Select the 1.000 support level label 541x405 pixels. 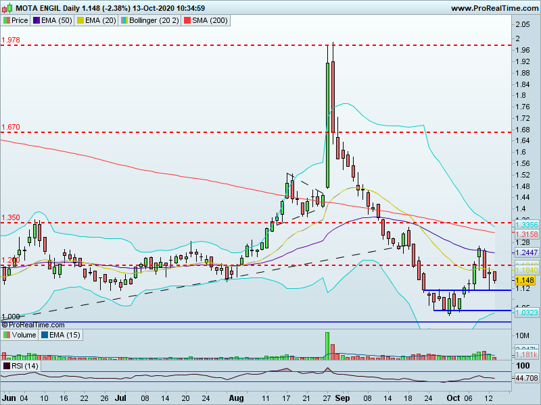tap(11, 317)
